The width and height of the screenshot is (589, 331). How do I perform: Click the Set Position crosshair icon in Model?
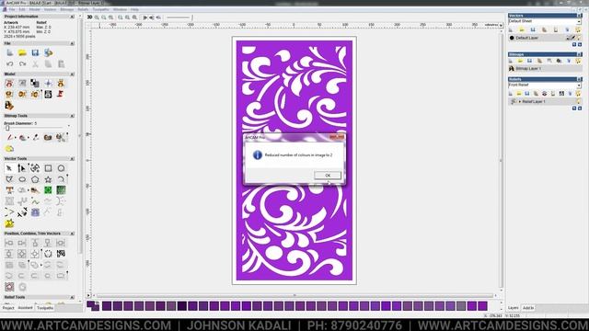(48, 84)
